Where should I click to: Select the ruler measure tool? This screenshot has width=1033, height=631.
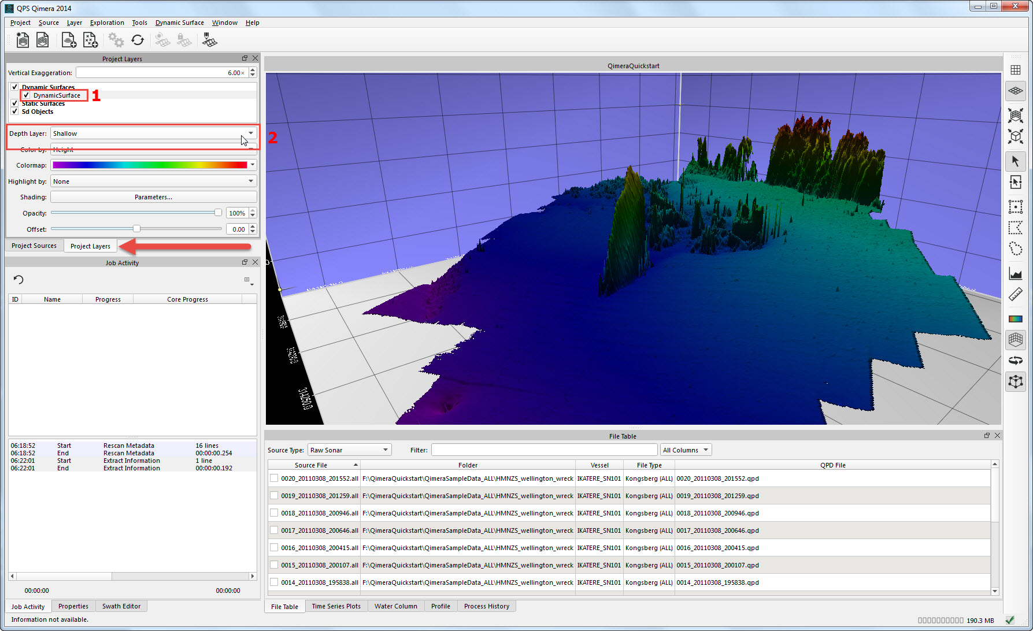tap(1015, 295)
